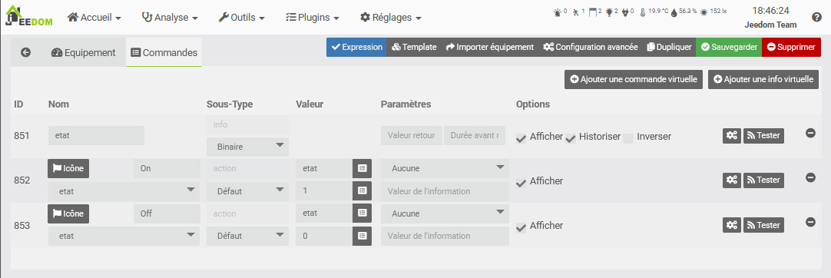Choose icon for the Off command
Image resolution: width=831 pixels, height=278 pixels.
point(68,213)
